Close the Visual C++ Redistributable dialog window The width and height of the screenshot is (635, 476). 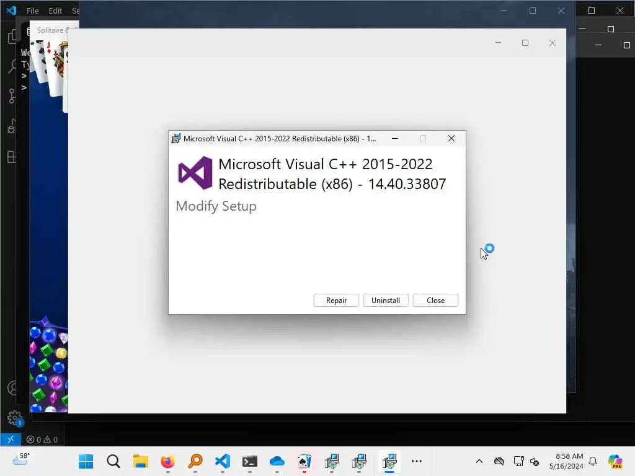pyautogui.click(x=451, y=138)
